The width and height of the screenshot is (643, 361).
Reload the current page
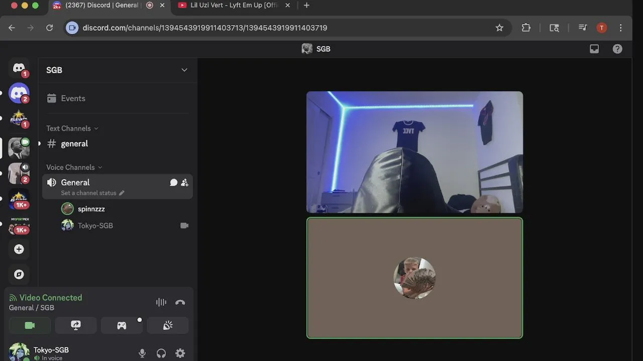[x=50, y=28]
